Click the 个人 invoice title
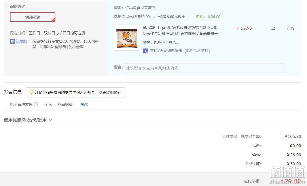 pos(48,104)
